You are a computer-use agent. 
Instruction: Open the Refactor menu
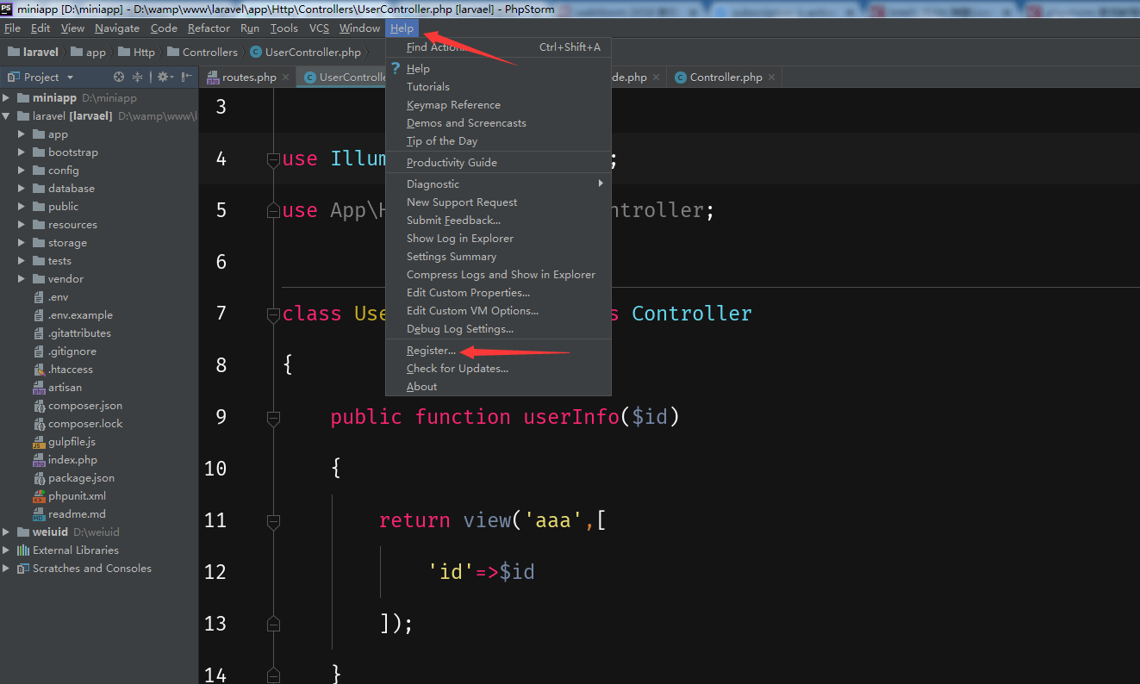[x=209, y=28]
